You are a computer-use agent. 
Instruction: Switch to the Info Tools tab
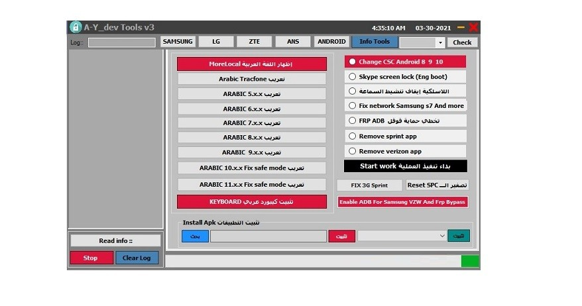click(x=375, y=42)
